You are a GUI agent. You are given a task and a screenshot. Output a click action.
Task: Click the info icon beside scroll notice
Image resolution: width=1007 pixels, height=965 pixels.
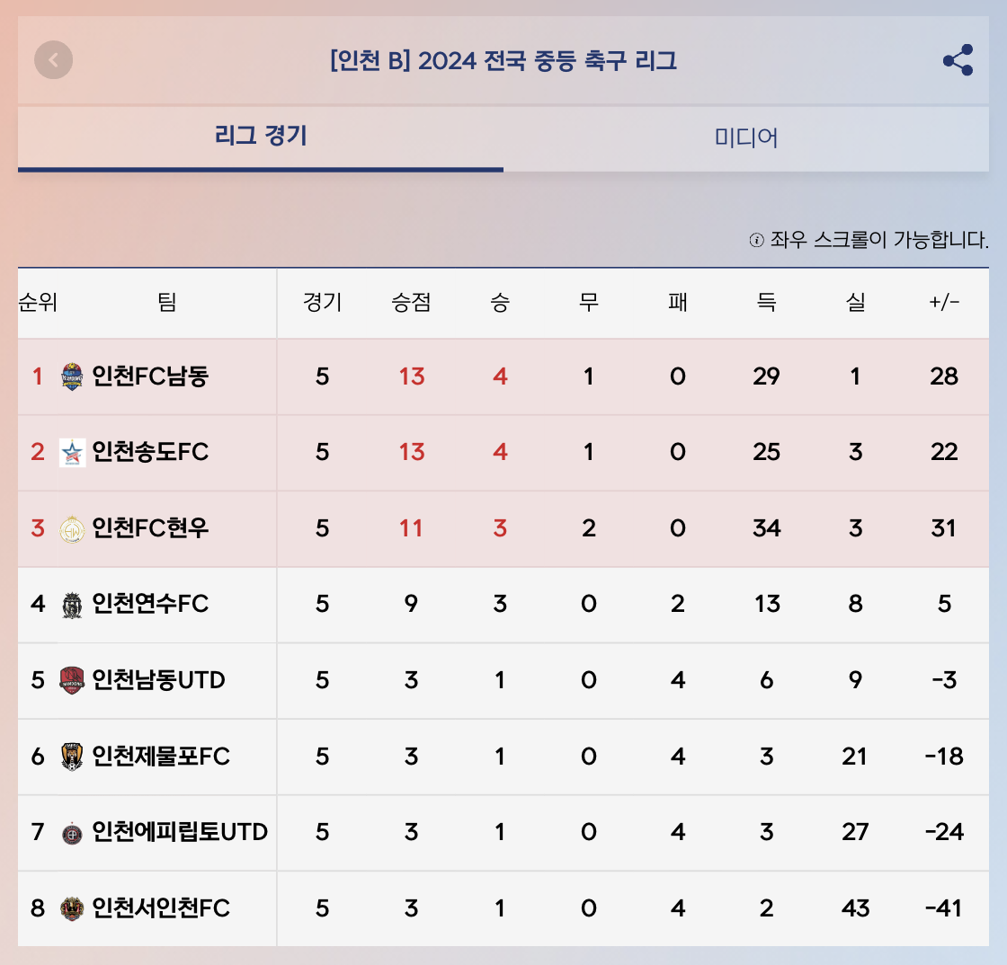click(x=756, y=240)
